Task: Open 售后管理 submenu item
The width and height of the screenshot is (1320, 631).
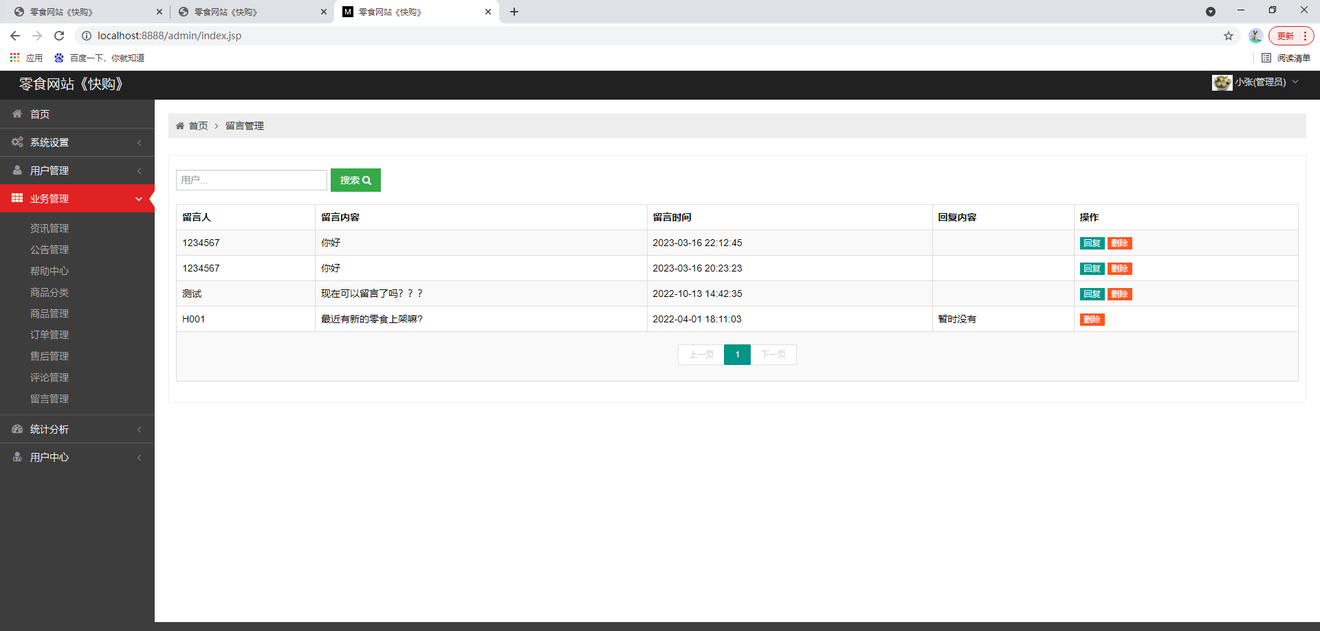Action: (x=49, y=356)
